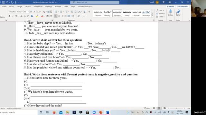Click text effects icon
Viewport: 206px width, 115px height.
pyautogui.click(x=32, y=16)
